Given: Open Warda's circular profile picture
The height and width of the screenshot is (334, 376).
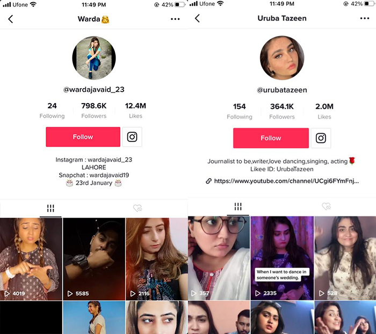Looking at the screenshot, I should point(94,58).
